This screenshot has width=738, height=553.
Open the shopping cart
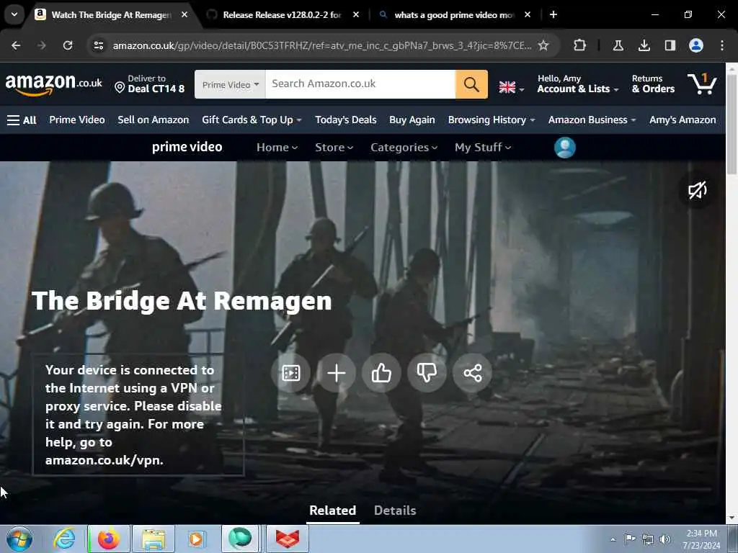point(702,84)
